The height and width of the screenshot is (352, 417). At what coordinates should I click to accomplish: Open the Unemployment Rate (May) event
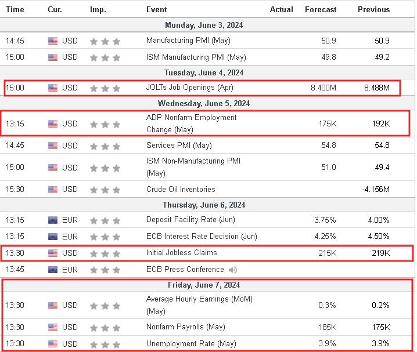pos(191,344)
